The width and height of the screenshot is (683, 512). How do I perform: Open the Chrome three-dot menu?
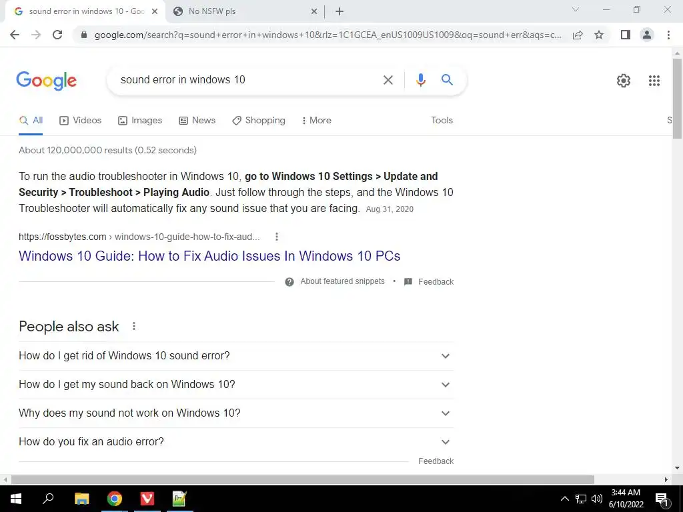[668, 35]
